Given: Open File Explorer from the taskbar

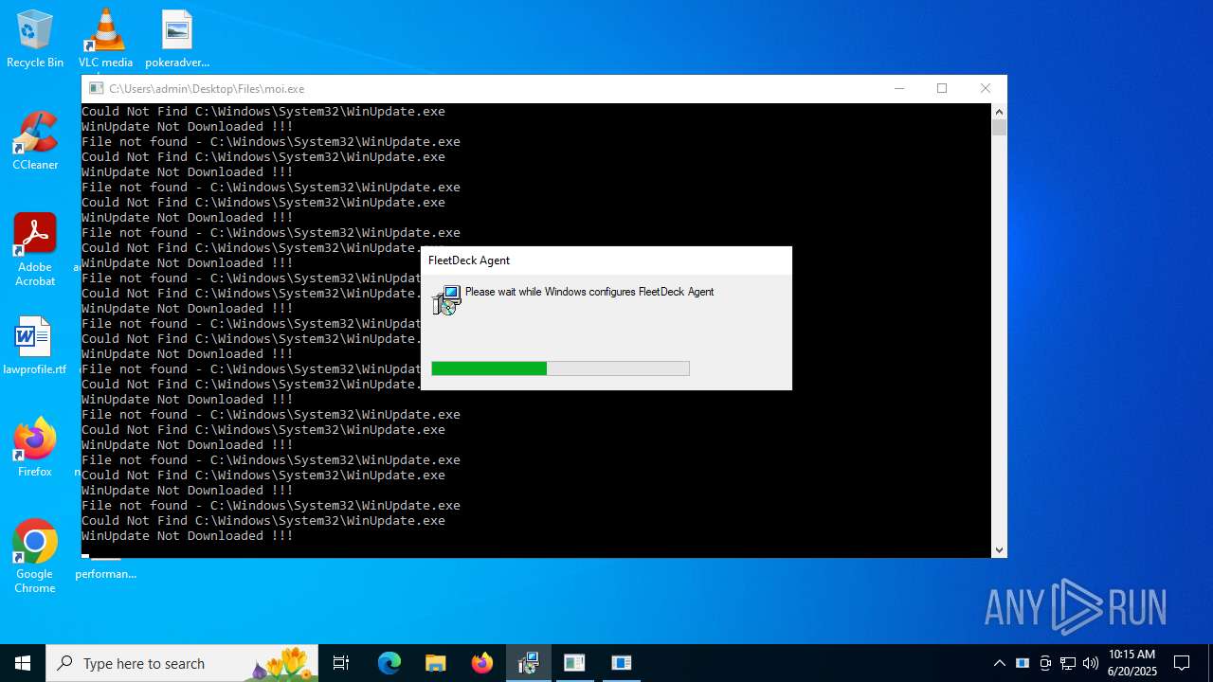Looking at the screenshot, I should click(436, 663).
